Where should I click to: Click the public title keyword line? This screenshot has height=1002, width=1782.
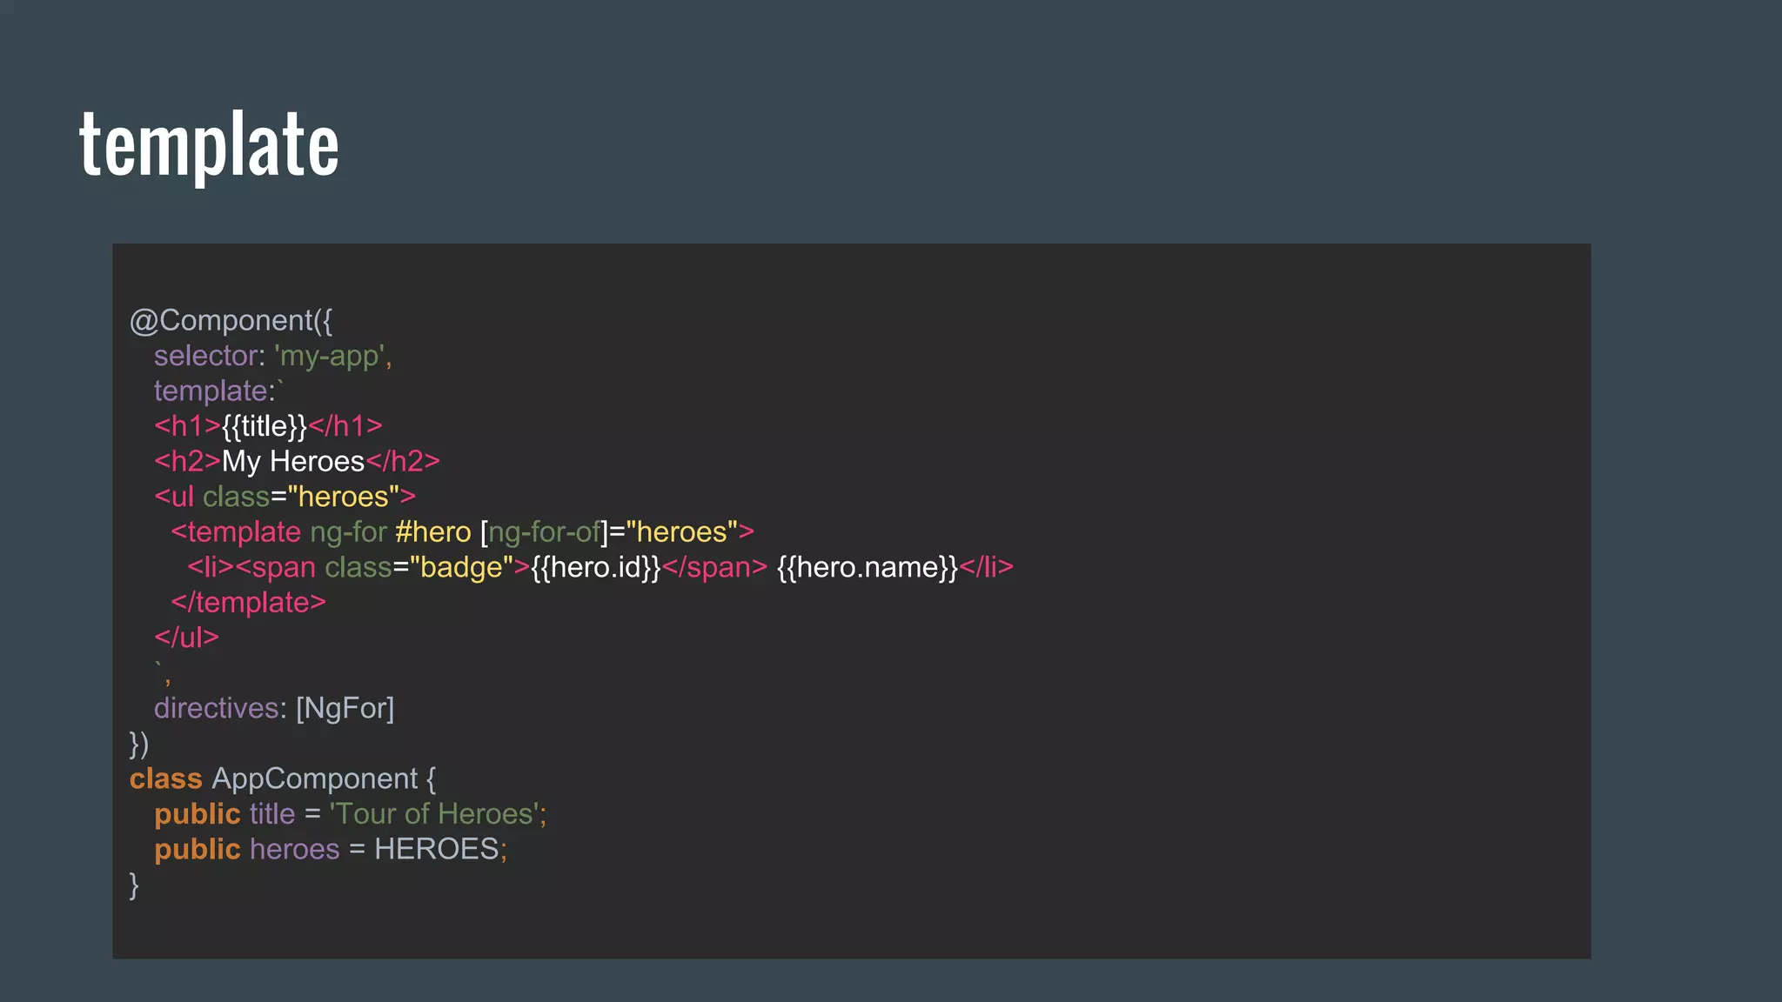click(x=198, y=814)
